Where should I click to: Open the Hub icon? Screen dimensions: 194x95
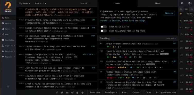click(x=3, y=34)
